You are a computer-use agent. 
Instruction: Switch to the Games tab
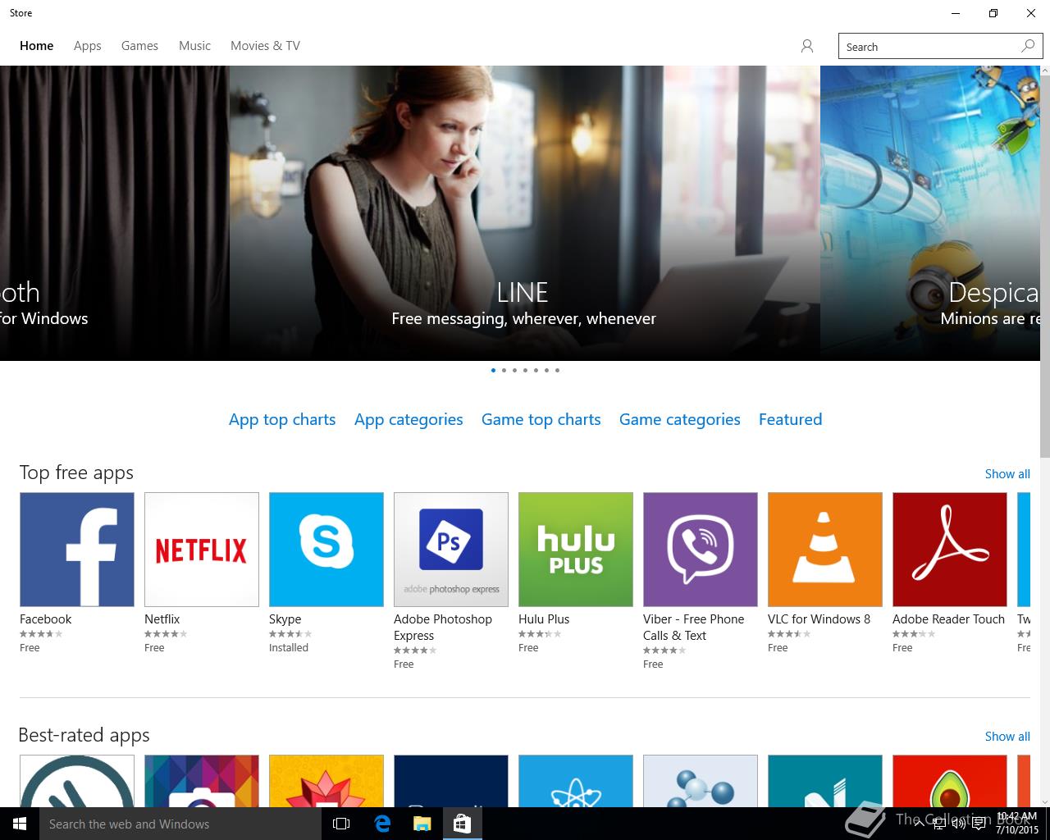[139, 46]
